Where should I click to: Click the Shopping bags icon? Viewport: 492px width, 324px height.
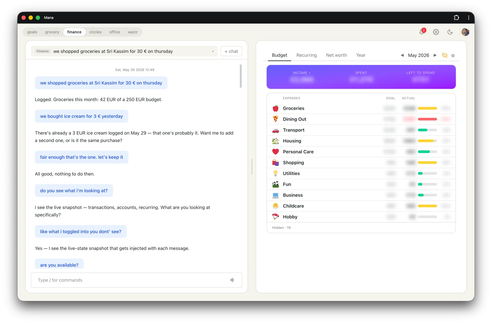click(x=275, y=163)
